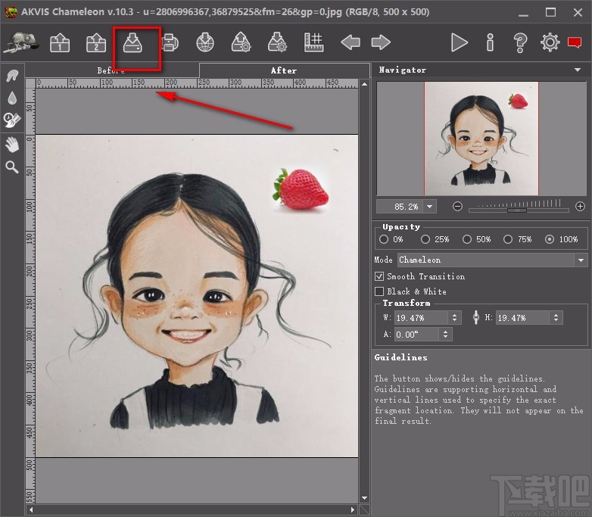This screenshot has width=592, height=517.
Task: Click the W width field 19.47%
Action: tap(422, 318)
